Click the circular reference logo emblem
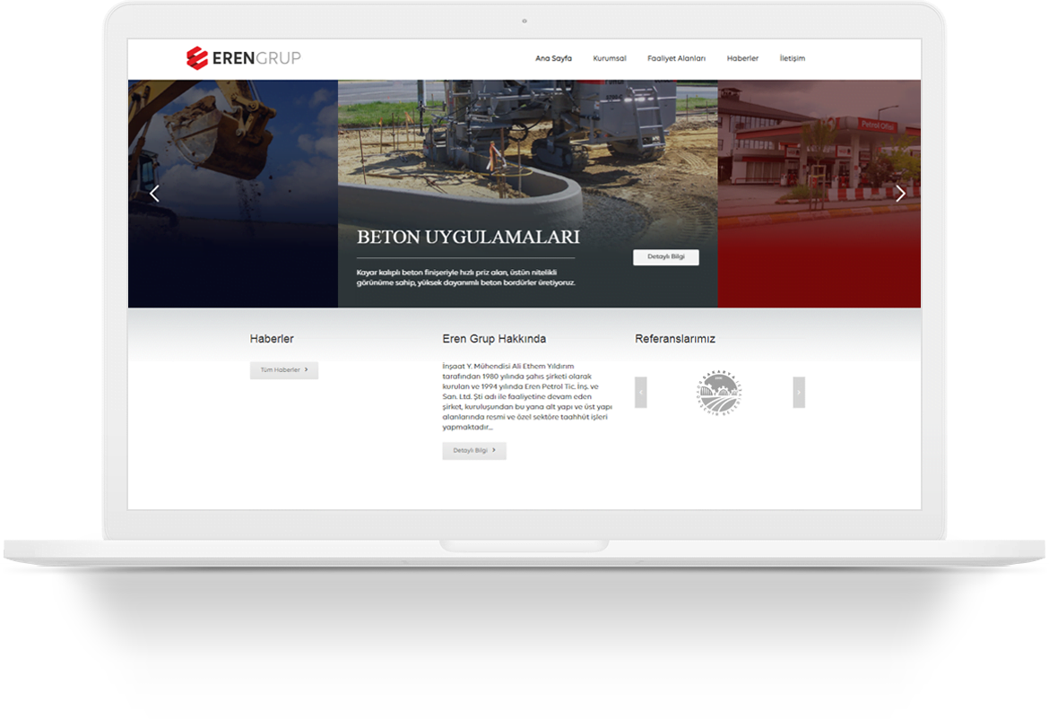The height and width of the screenshot is (719, 1049). pos(719,393)
